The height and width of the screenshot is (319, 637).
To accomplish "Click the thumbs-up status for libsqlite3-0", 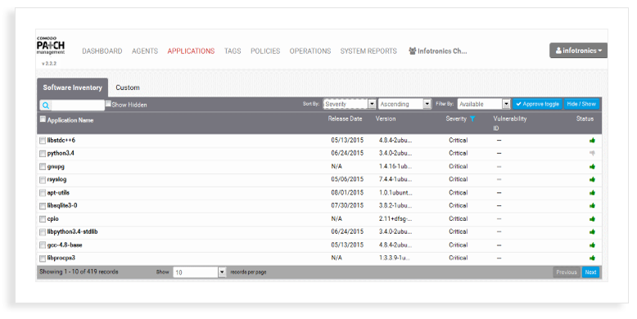I will click(592, 206).
